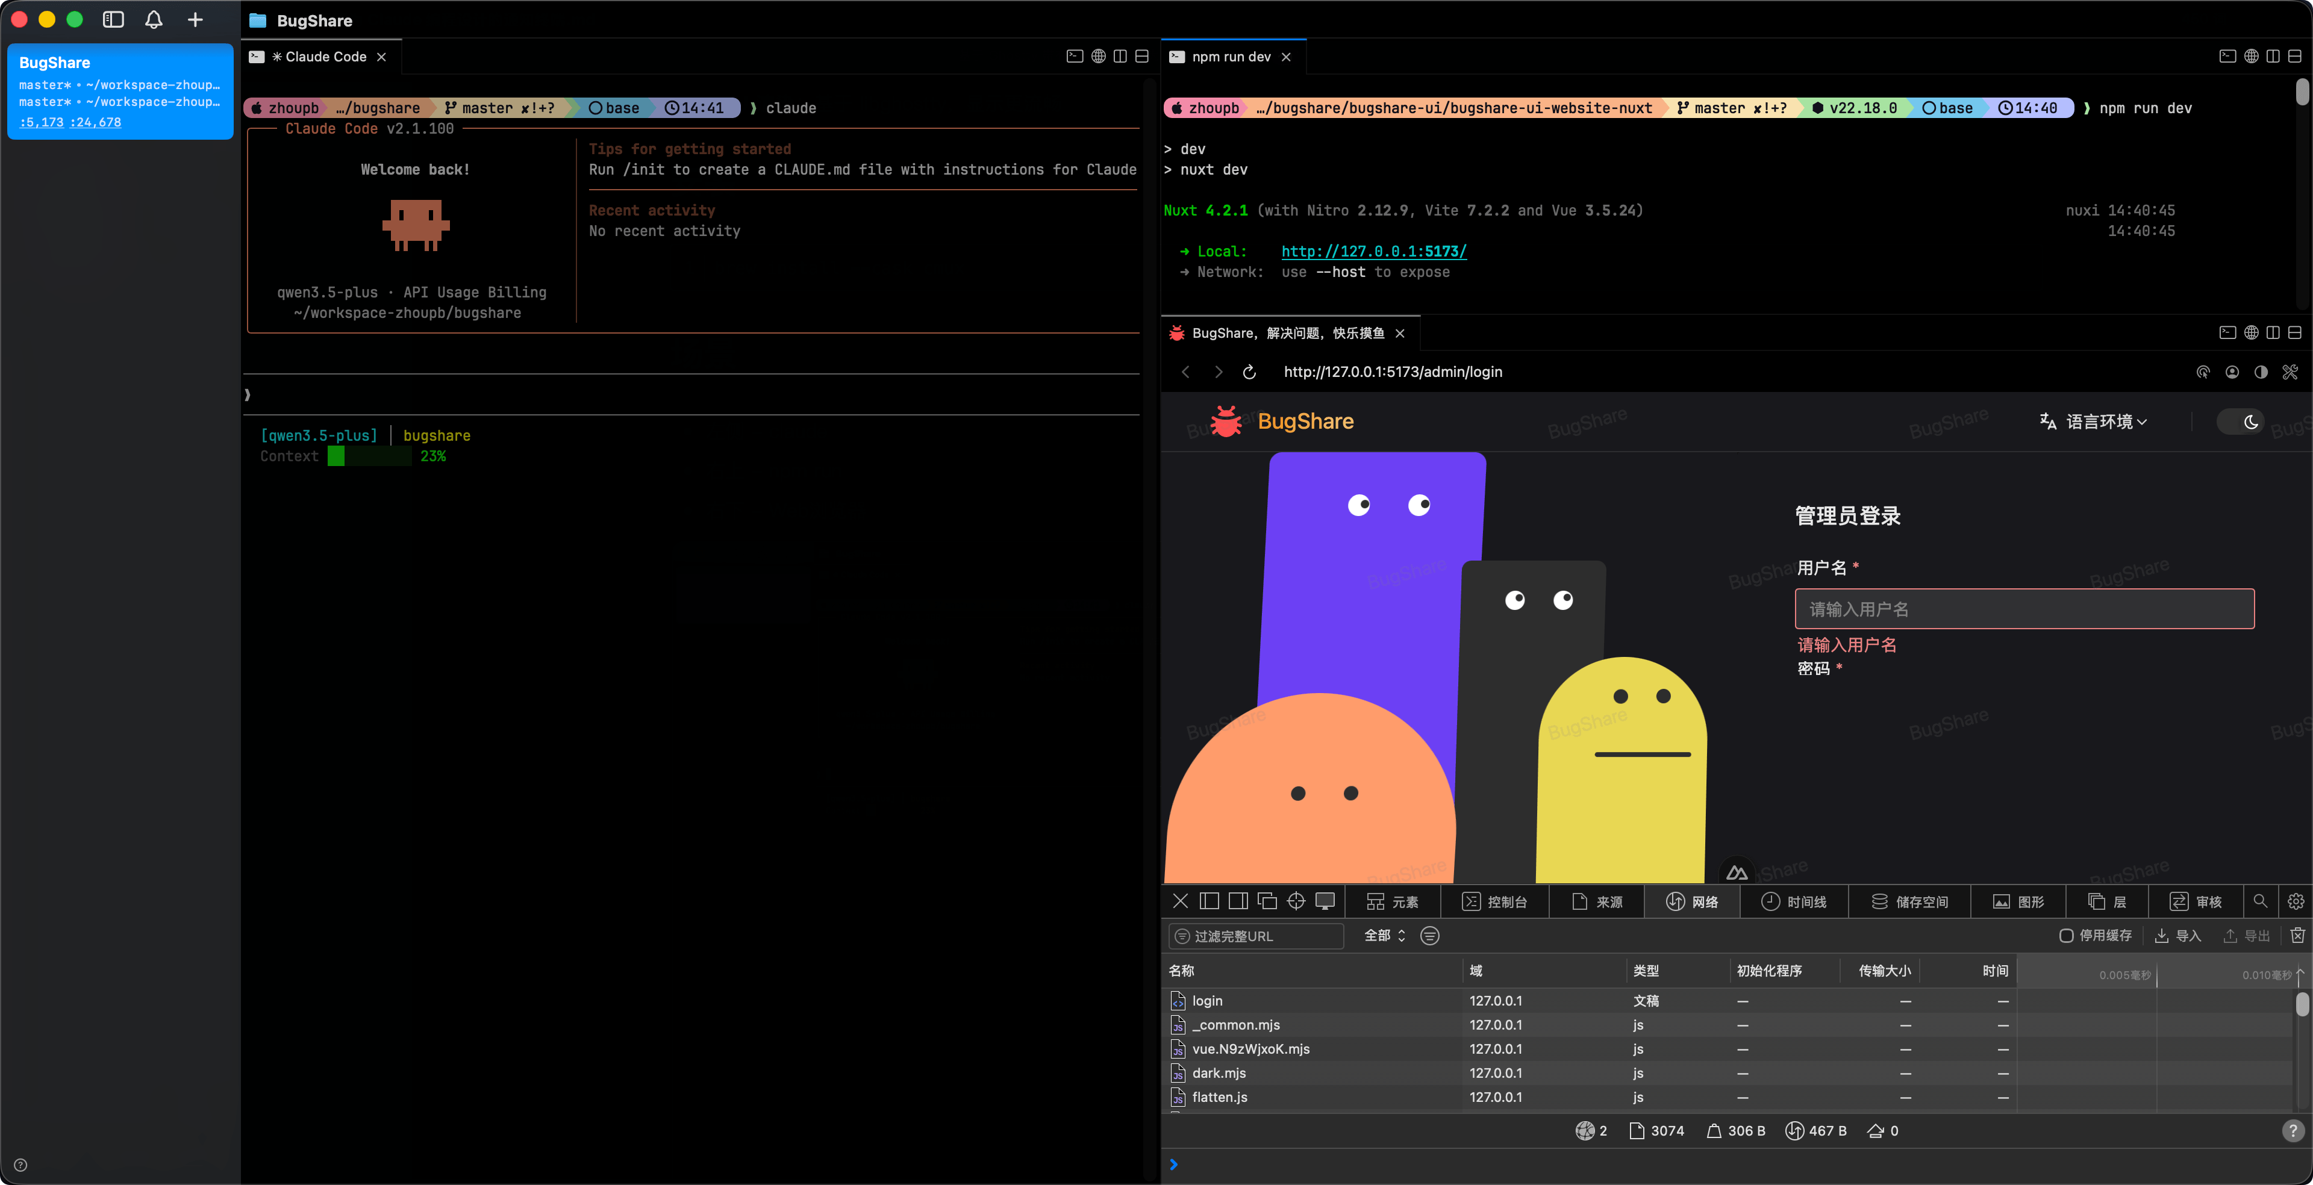Click the plus icon to add workspace
This screenshot has height=1185, width=2313.
click(x=195, y=20)
